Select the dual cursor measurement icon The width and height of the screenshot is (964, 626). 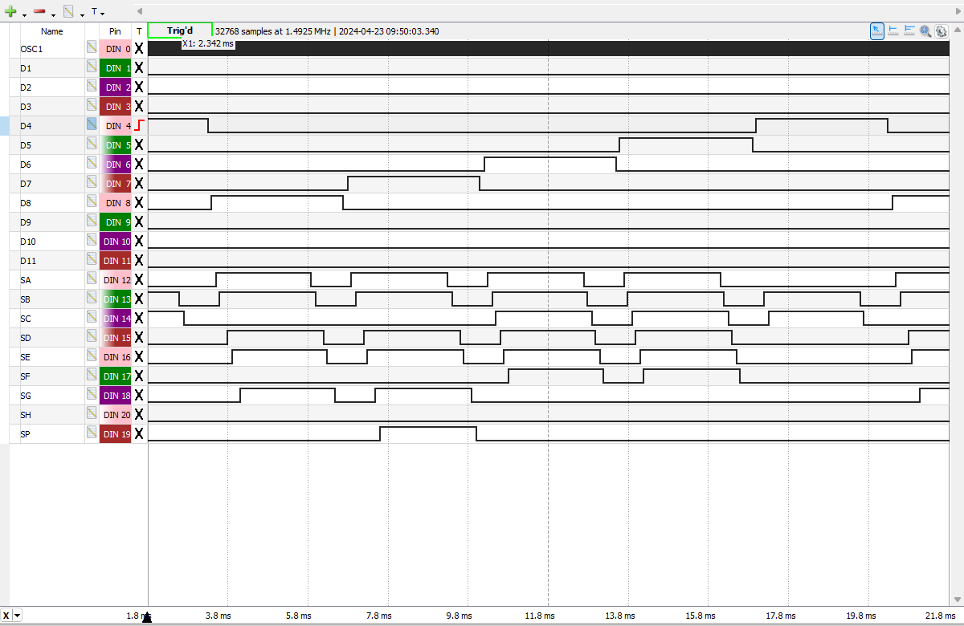909,30
